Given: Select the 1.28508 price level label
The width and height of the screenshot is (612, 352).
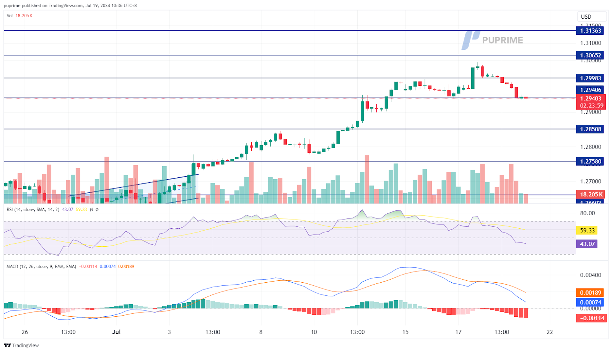Looking at the screenshot, I should click(x=591, y=129).
